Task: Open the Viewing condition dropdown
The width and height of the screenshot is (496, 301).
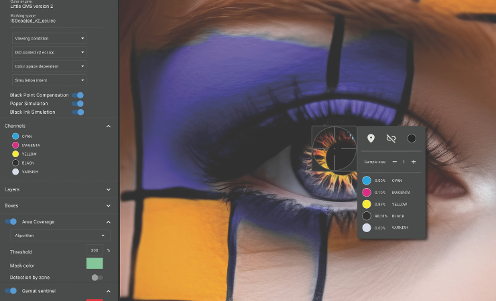Action: 49,39
